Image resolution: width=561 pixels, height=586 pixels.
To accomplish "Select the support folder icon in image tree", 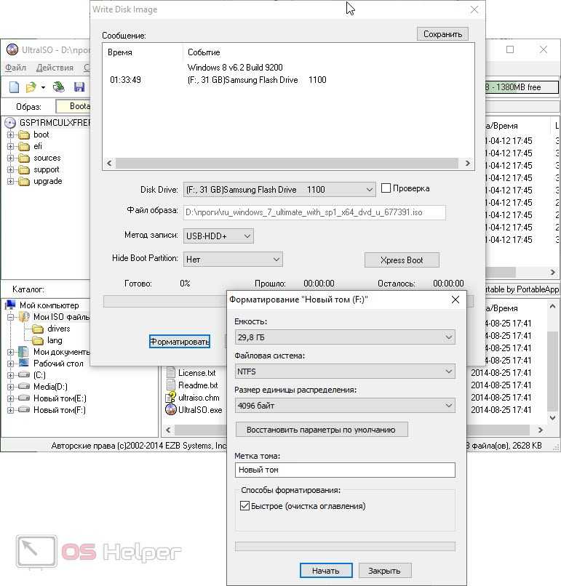I will (24, 169).
